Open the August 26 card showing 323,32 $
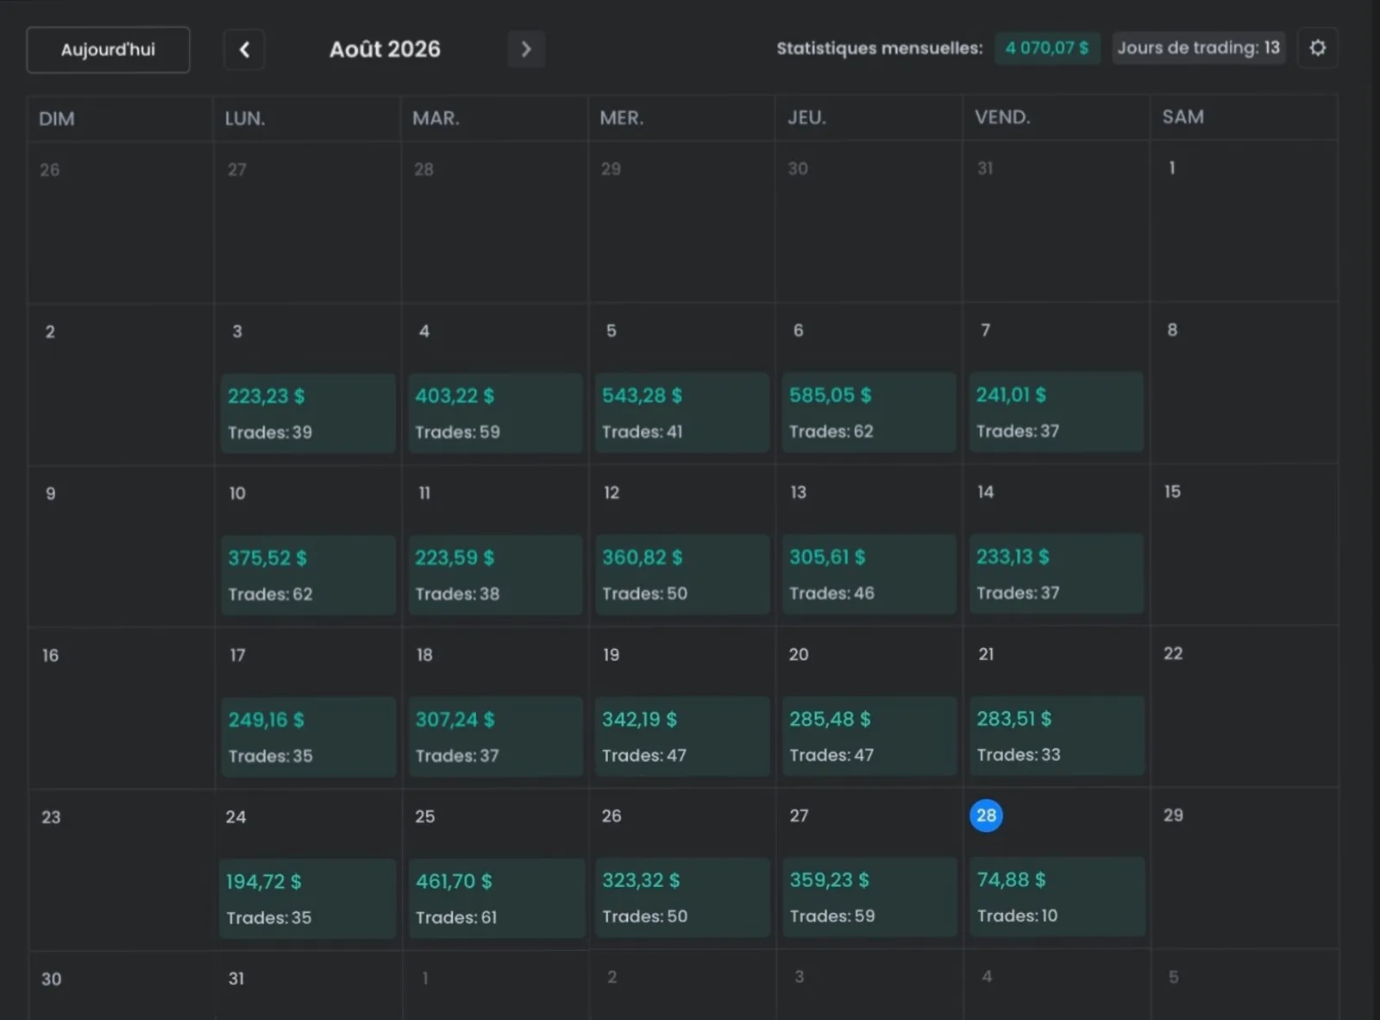This screenshot has width=1380, height=1020. click(682, 897)
